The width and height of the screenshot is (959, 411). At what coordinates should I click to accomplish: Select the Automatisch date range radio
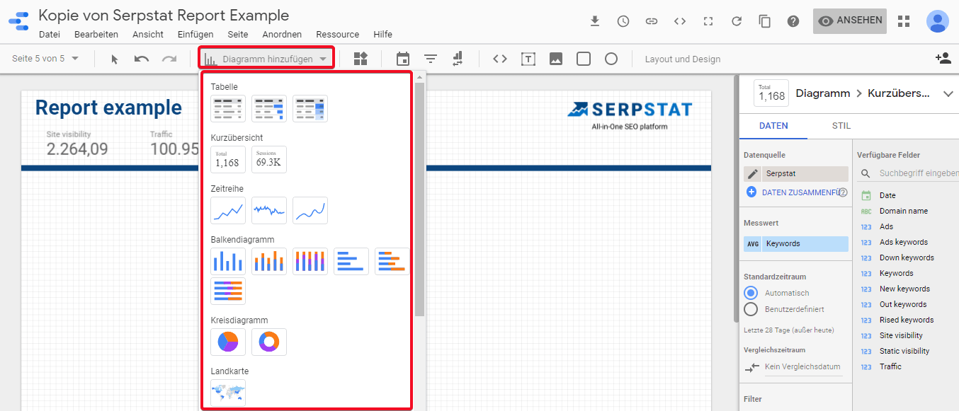coord(751,293)
